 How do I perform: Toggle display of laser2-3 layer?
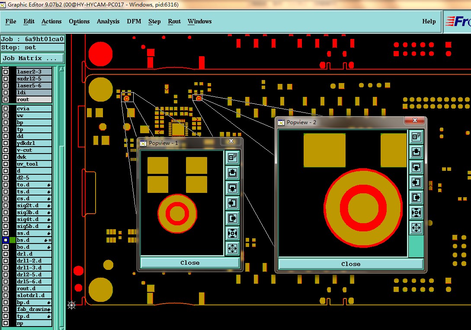[6, 72]
